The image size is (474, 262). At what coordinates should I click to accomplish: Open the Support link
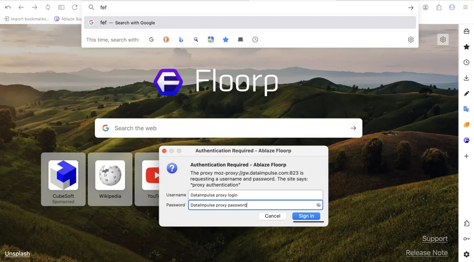pos(435,239)
